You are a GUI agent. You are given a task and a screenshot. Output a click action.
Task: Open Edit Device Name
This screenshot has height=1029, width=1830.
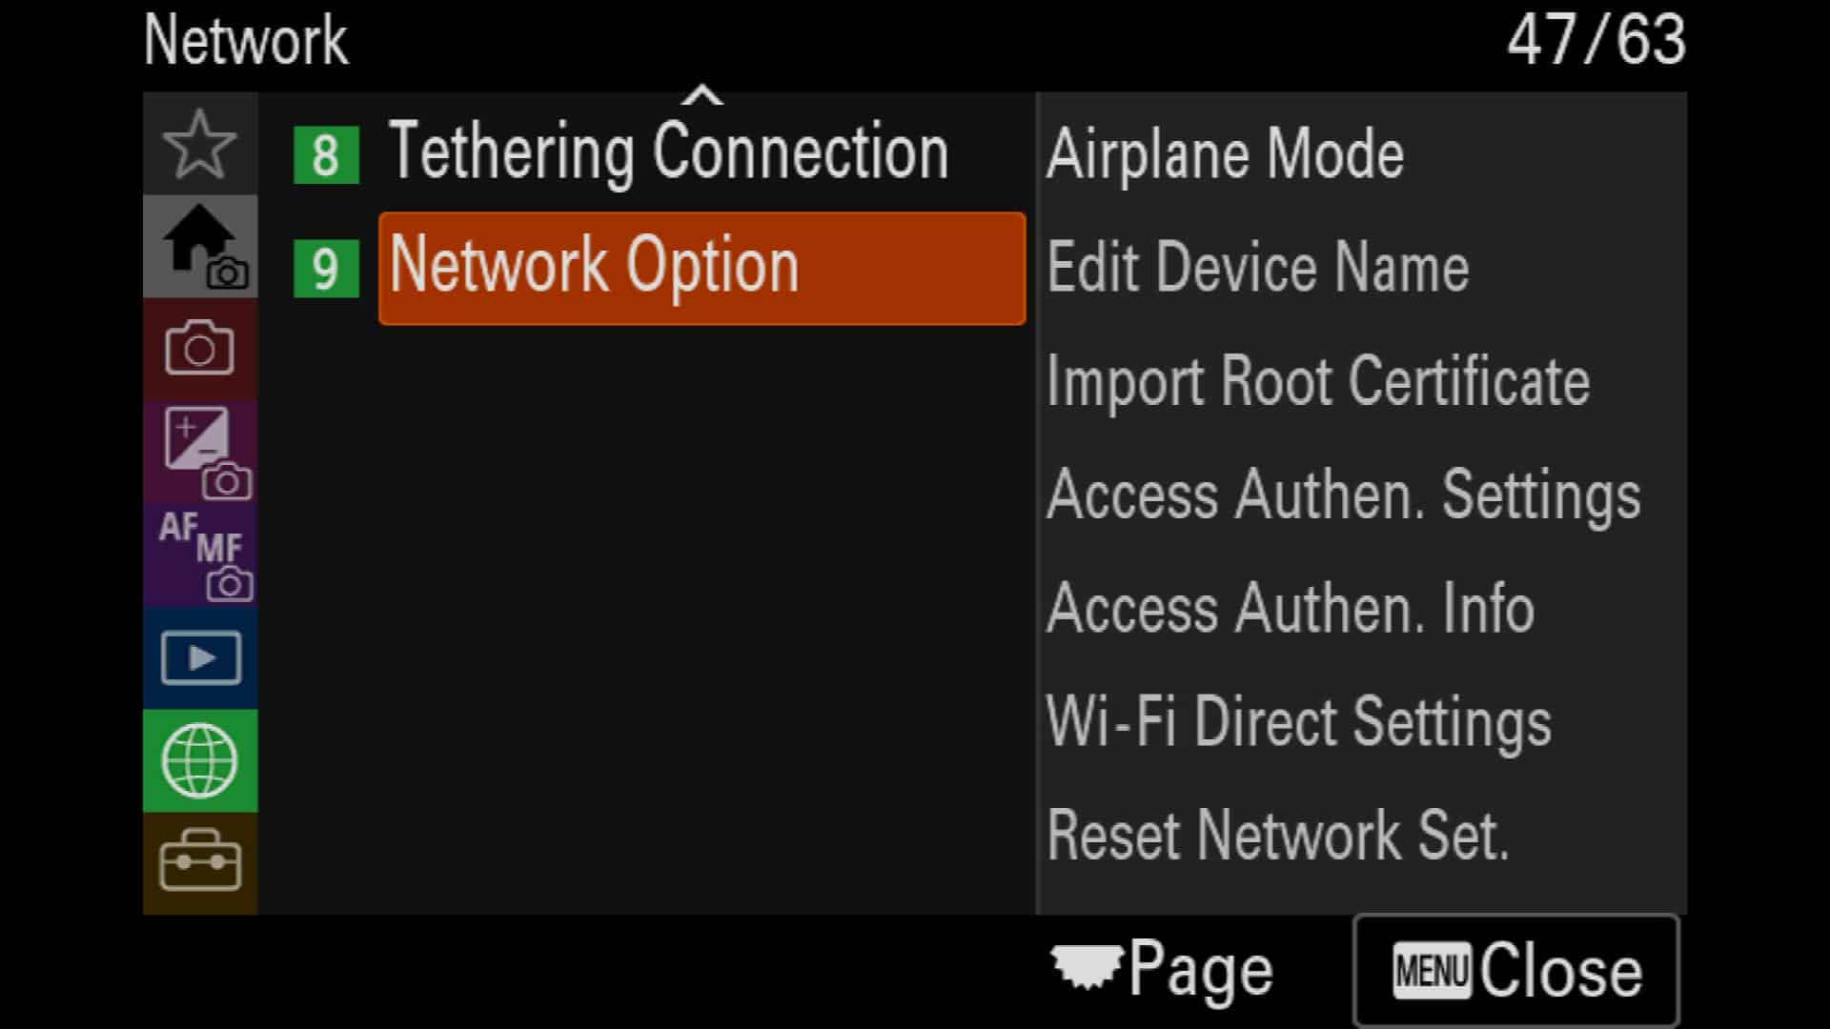(x=1257, y=268)
